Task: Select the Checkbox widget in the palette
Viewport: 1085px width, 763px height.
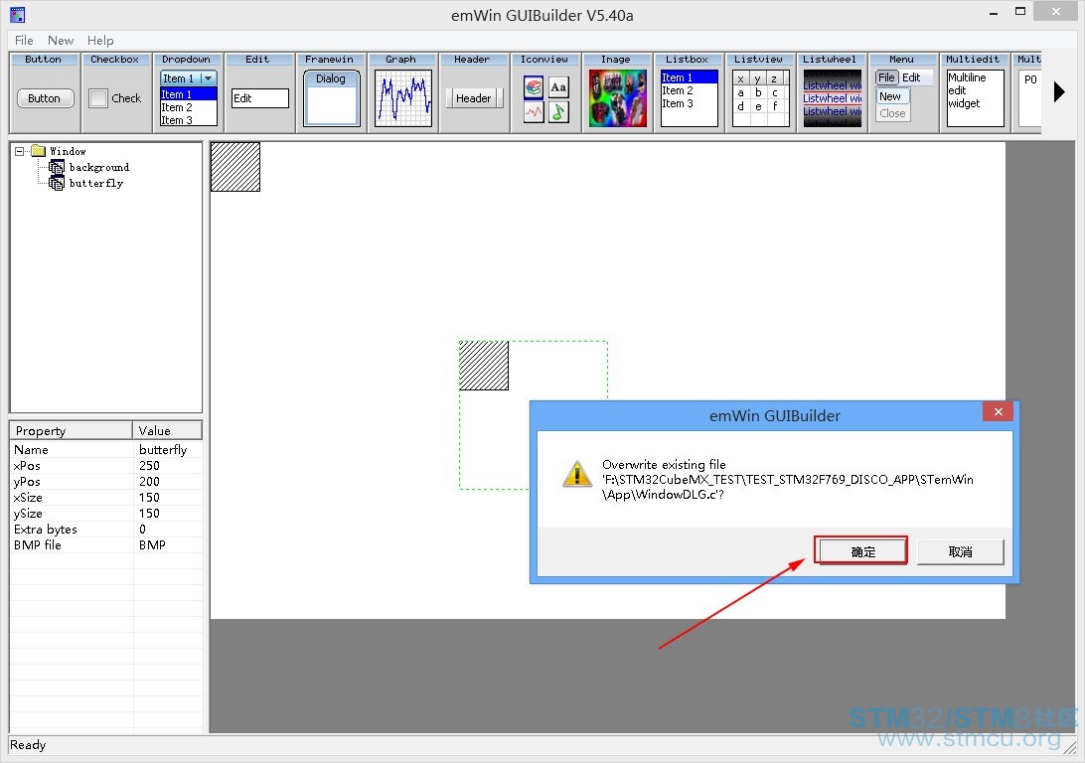Action: click(x=115, y=92)
